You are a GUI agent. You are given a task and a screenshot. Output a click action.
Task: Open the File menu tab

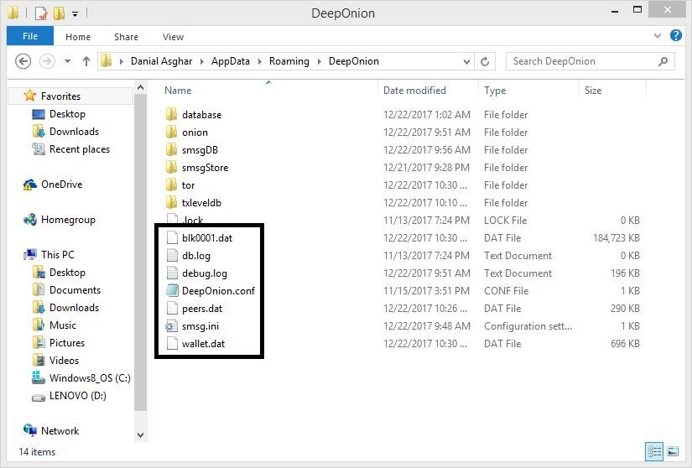[x=30, y=36]
